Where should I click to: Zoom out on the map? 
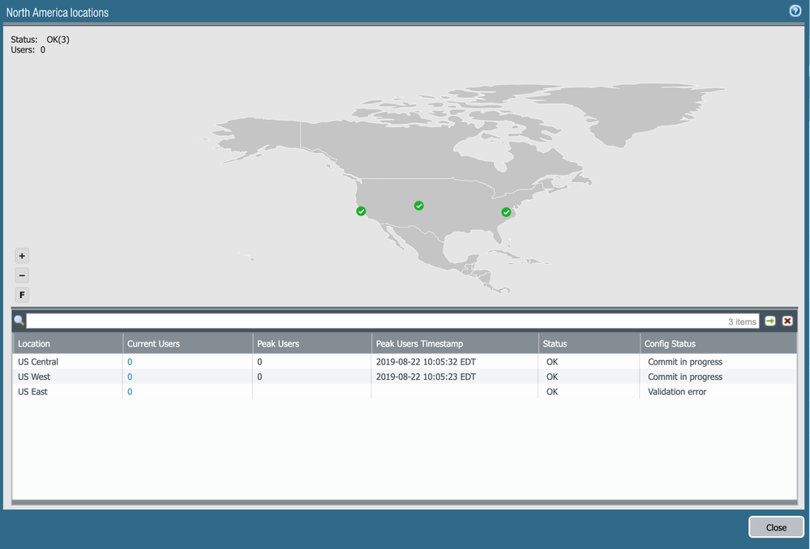tap(22, 275)
